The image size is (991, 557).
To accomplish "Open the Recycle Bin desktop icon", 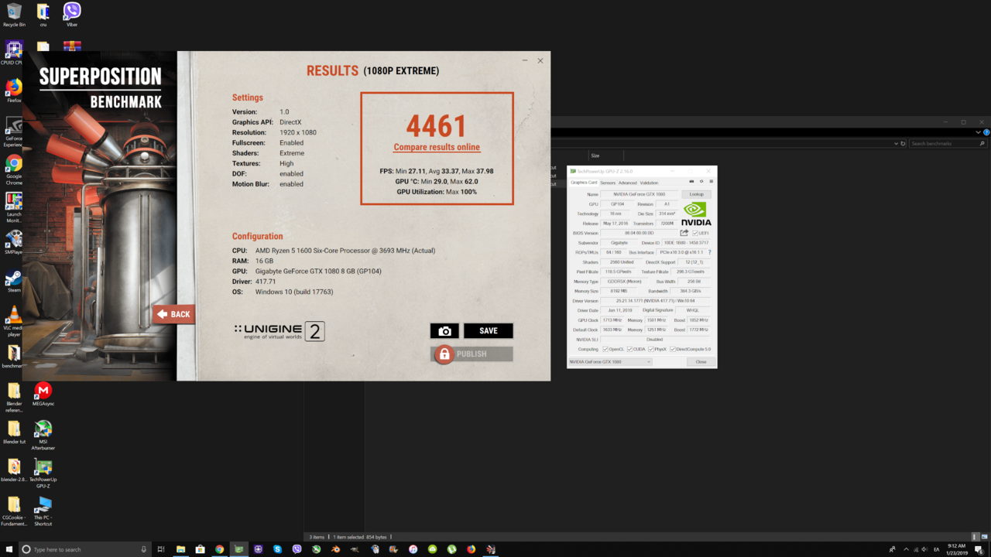I will click(x=14, y=15).
